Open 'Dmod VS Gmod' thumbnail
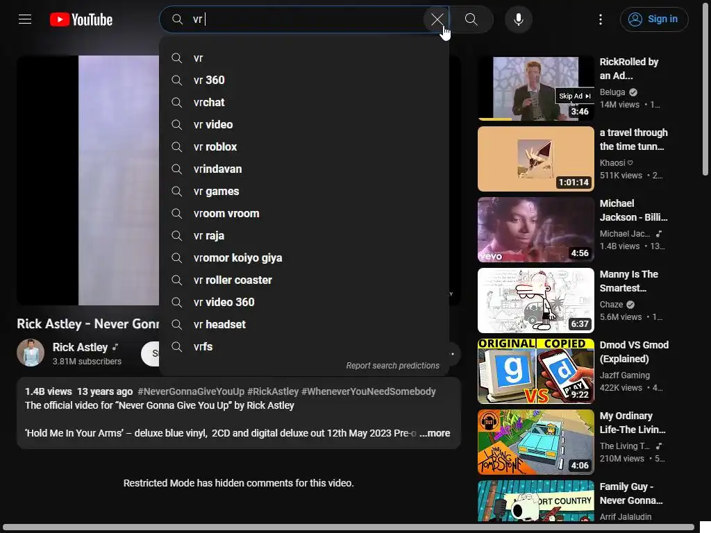 pyautogui.click(x=536, y=371)
